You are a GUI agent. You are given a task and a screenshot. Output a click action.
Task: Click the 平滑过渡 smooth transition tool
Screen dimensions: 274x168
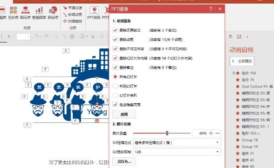click(73, 8)
